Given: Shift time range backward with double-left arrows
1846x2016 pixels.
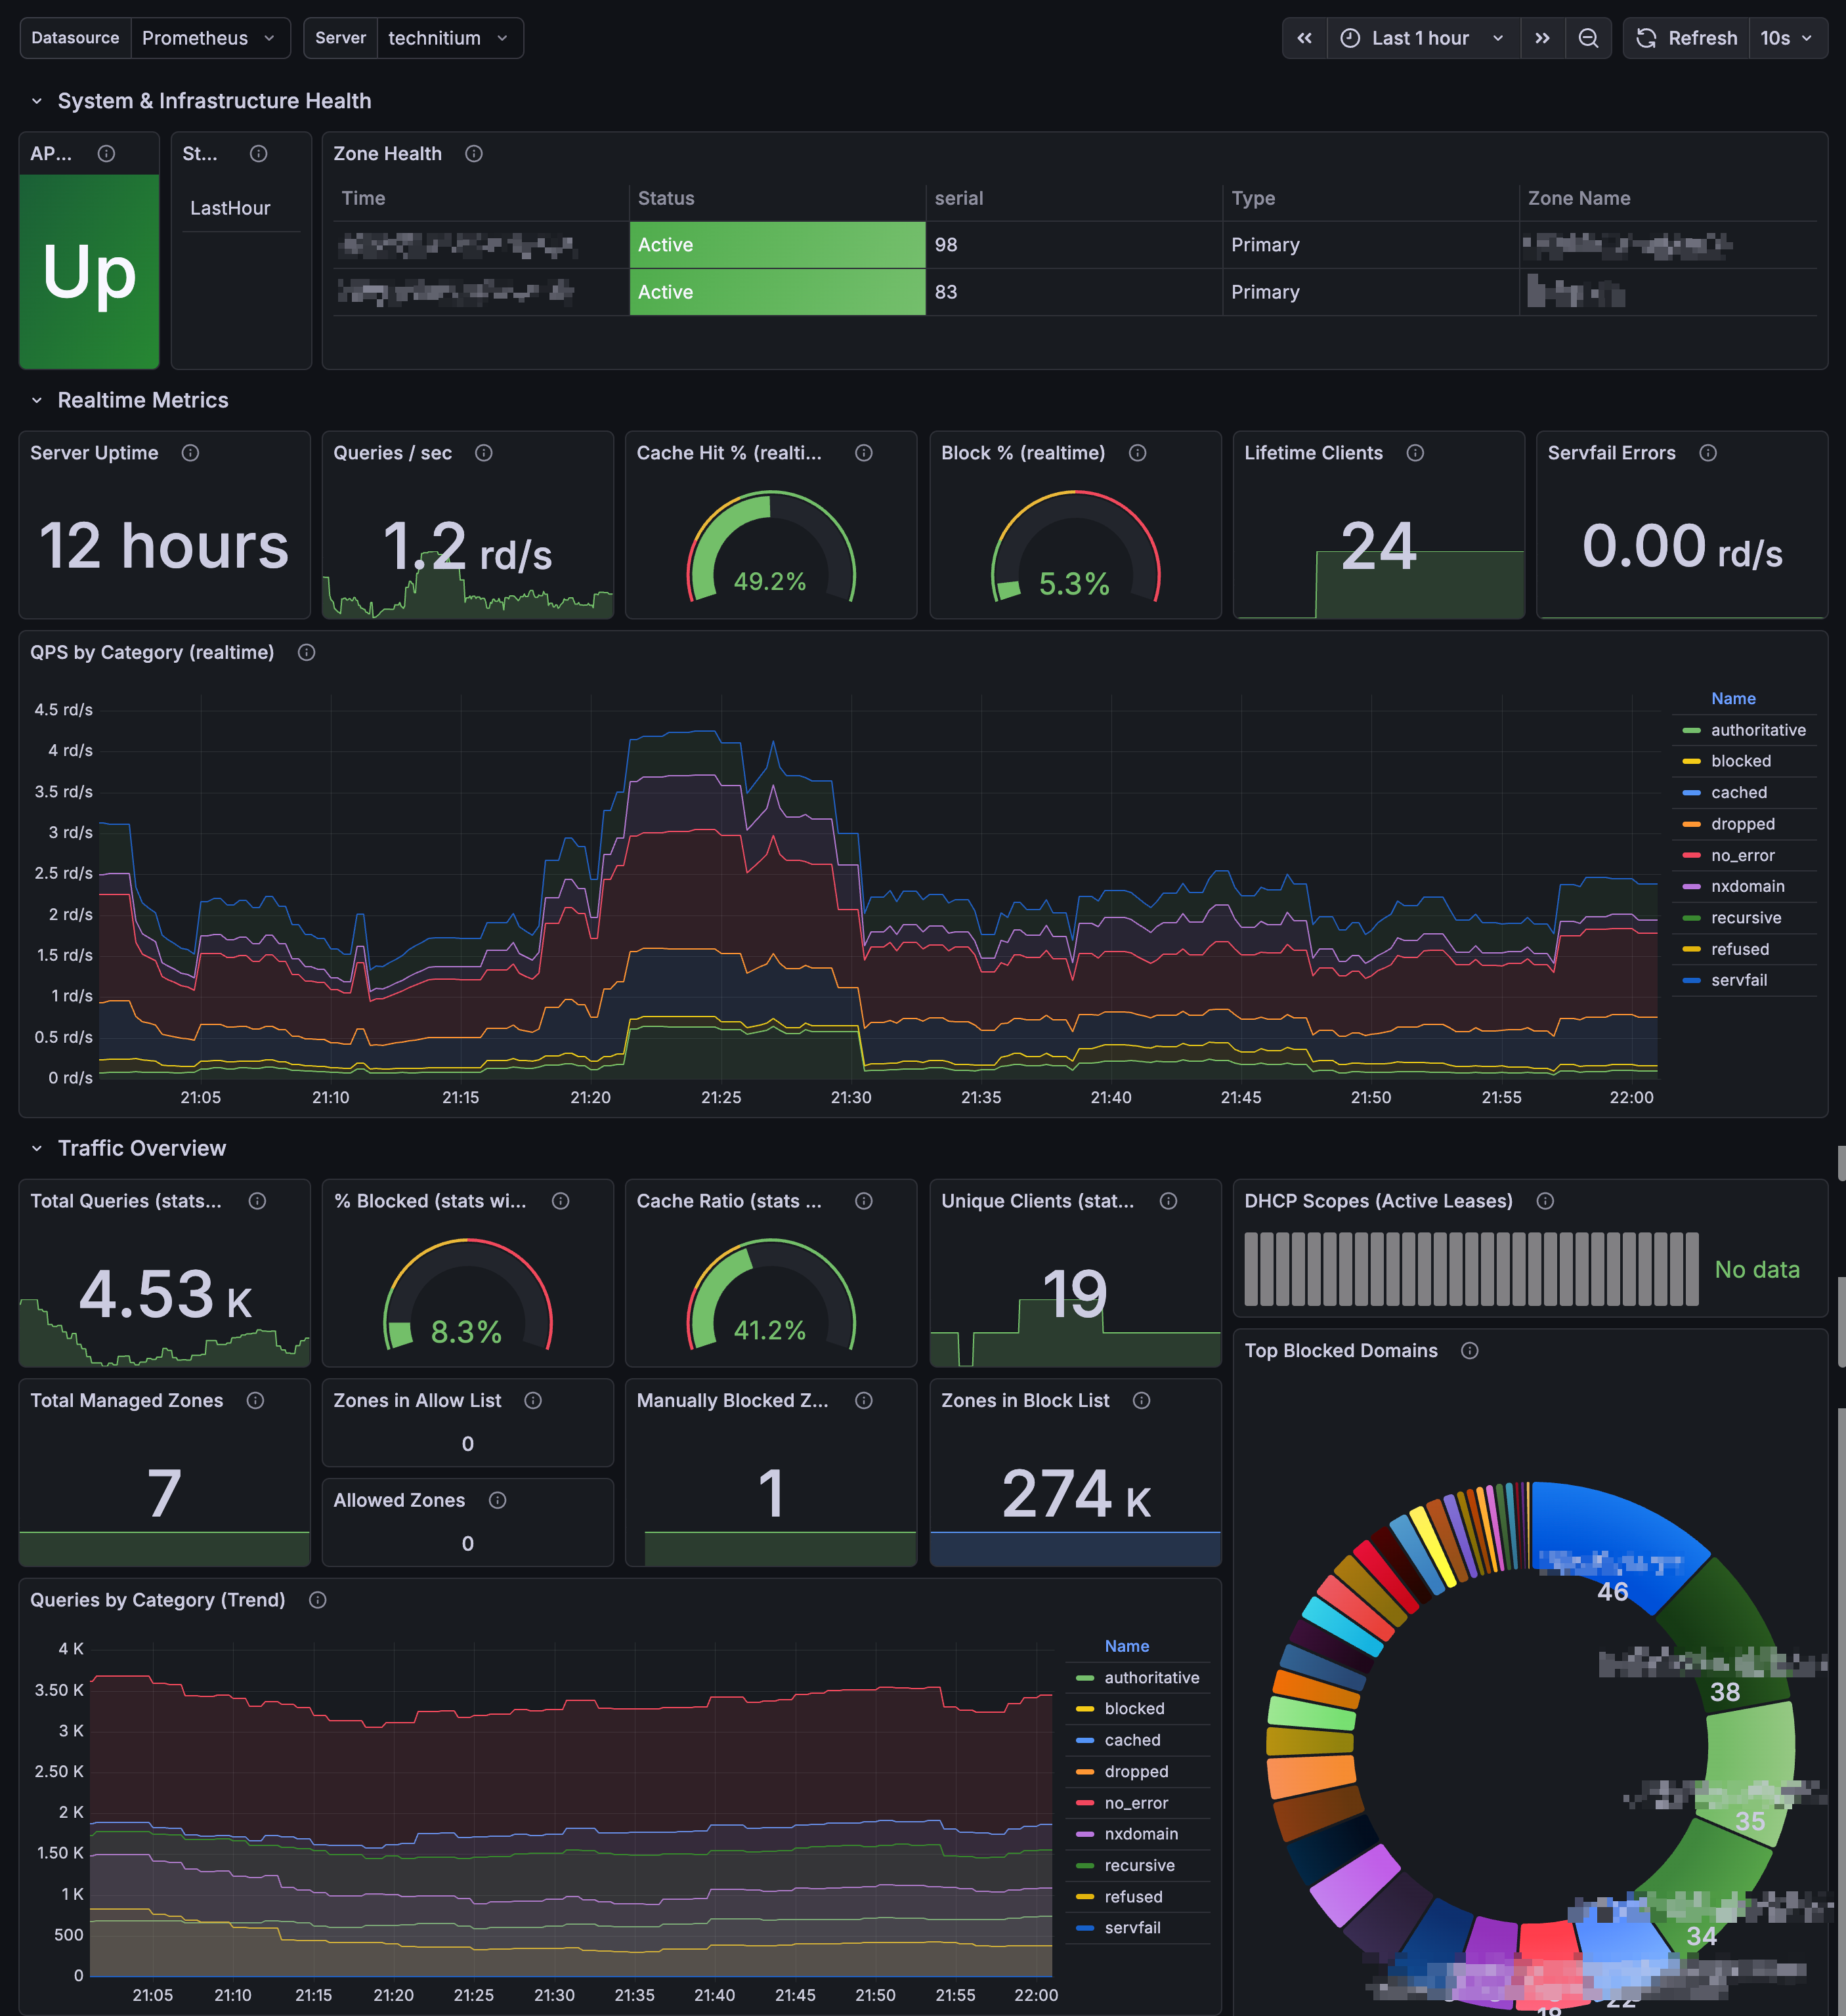Looking at the screenshot, I should pyautogui.click(x=1304, y=38).
